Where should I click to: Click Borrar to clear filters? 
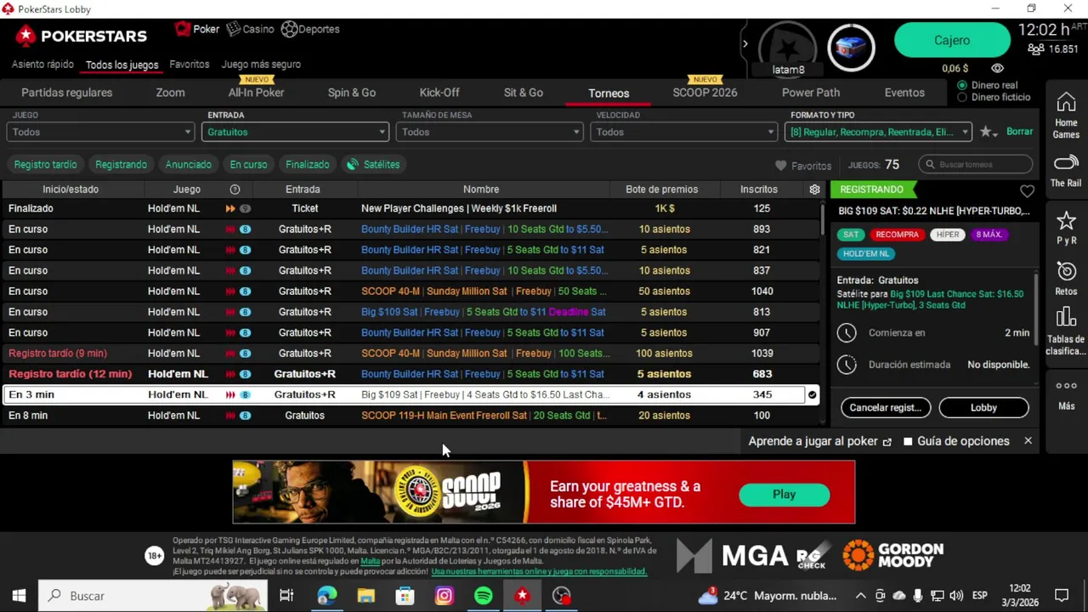click(1019, 132)
